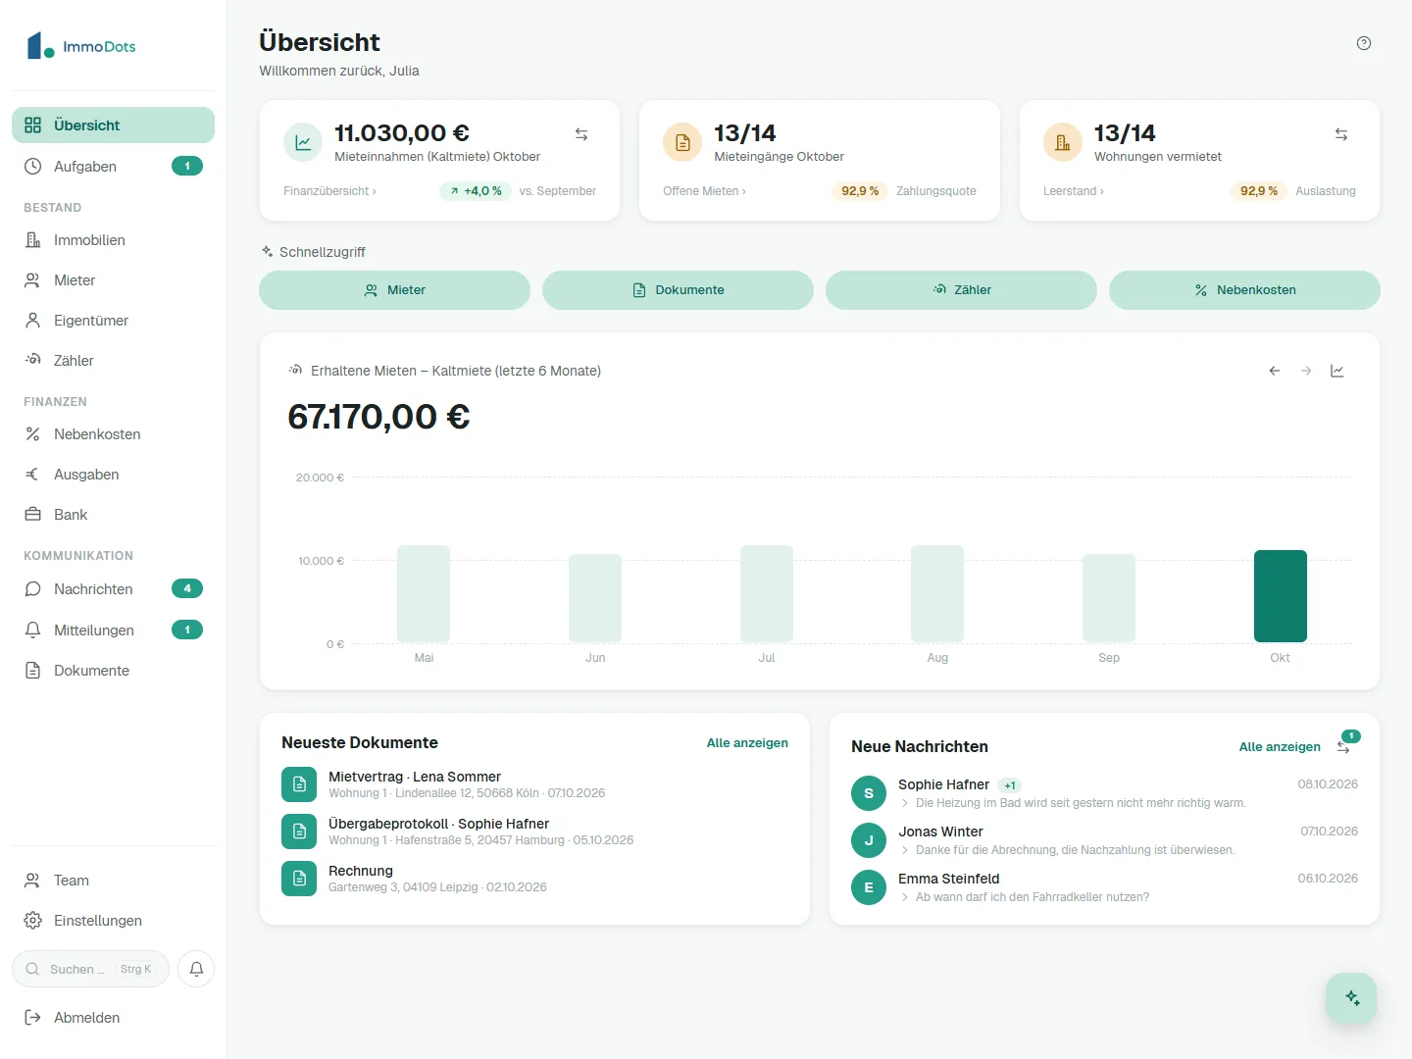The height and width of the screenshot is (1059, 1412).
Task: Click the Suchen search field
Action: [90, 969]
